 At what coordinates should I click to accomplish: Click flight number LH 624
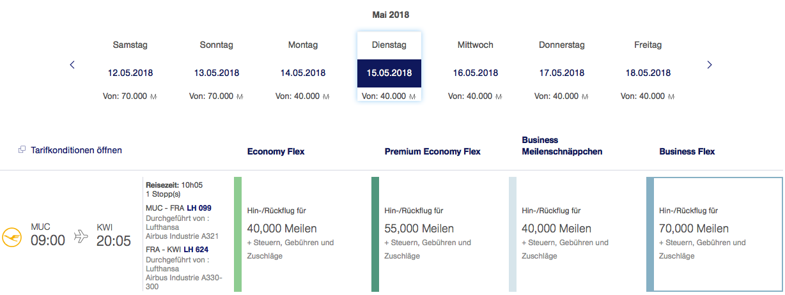pyautogui.click(x=198, y=249)
